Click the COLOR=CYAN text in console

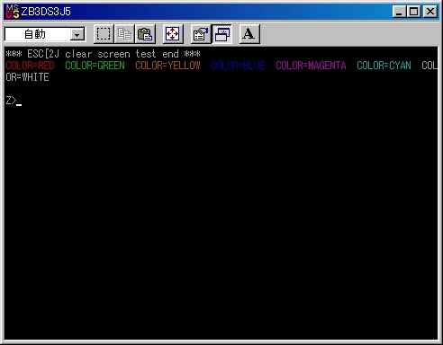pyautogui.click(x=384, y=66)
